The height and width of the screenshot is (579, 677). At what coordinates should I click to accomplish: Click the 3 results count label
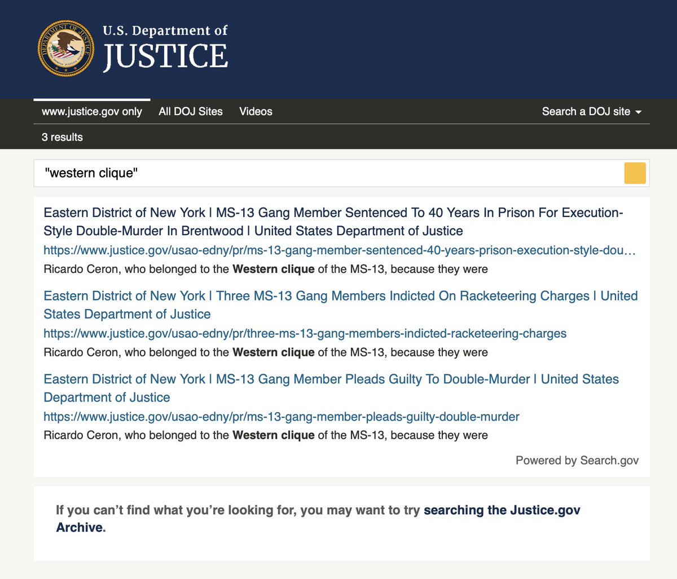[x=62, y=137]
